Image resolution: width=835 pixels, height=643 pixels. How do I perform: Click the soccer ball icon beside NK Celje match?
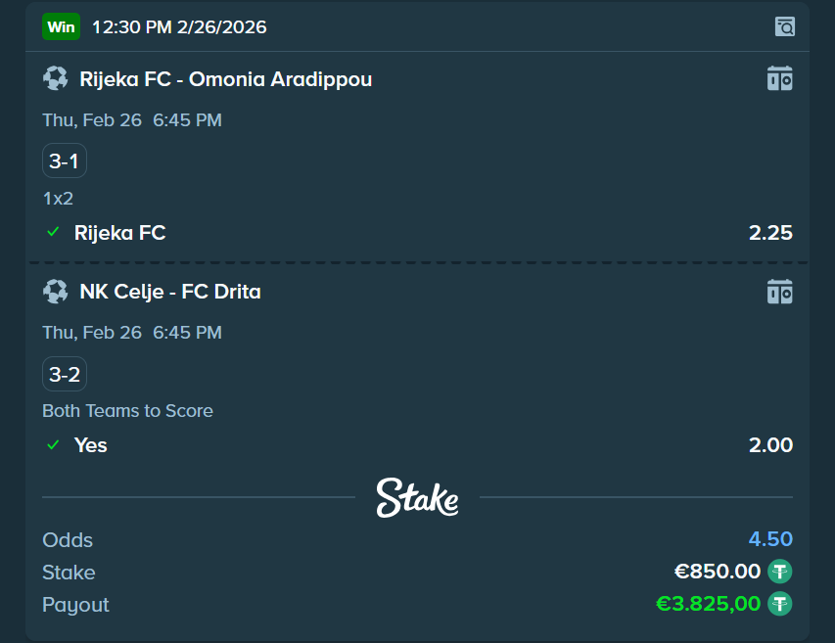pos(55,291)
